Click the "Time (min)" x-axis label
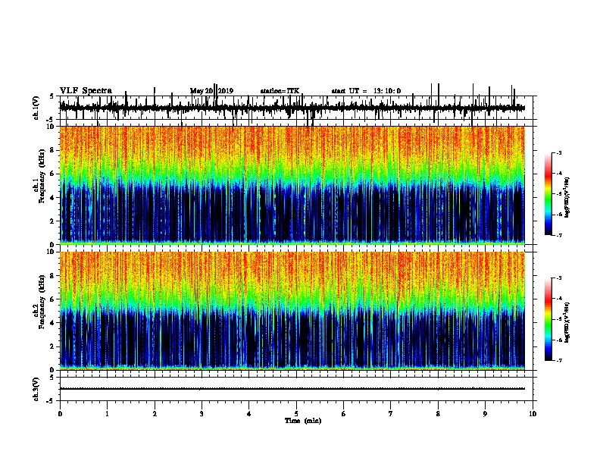Screen dimensions: 600x464 tap(303, 421)
